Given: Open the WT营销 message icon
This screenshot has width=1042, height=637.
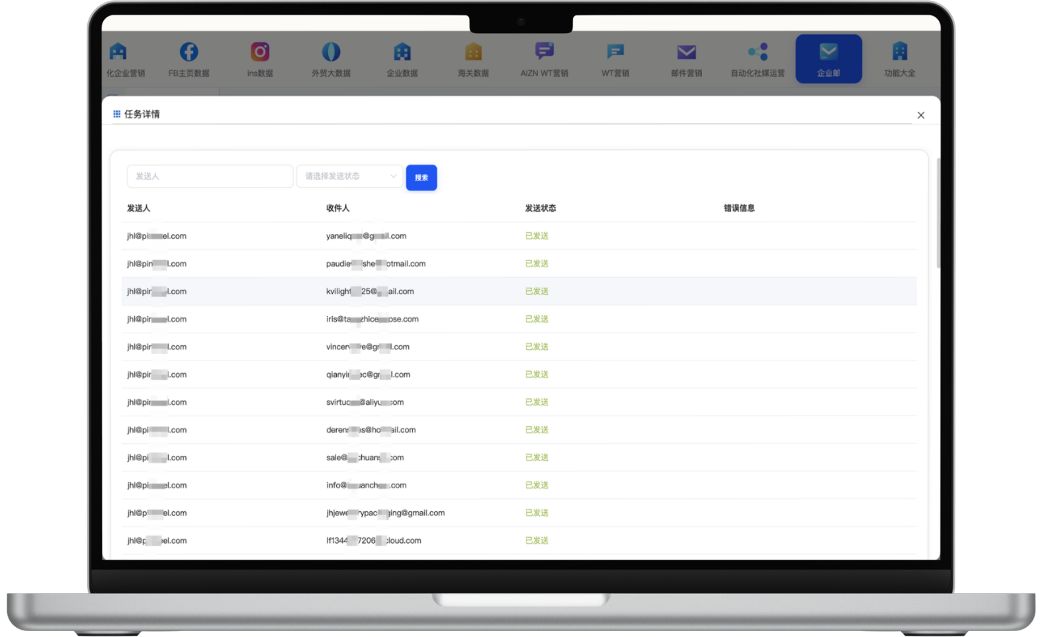Looking at the screenshot, I should point(615,52).
